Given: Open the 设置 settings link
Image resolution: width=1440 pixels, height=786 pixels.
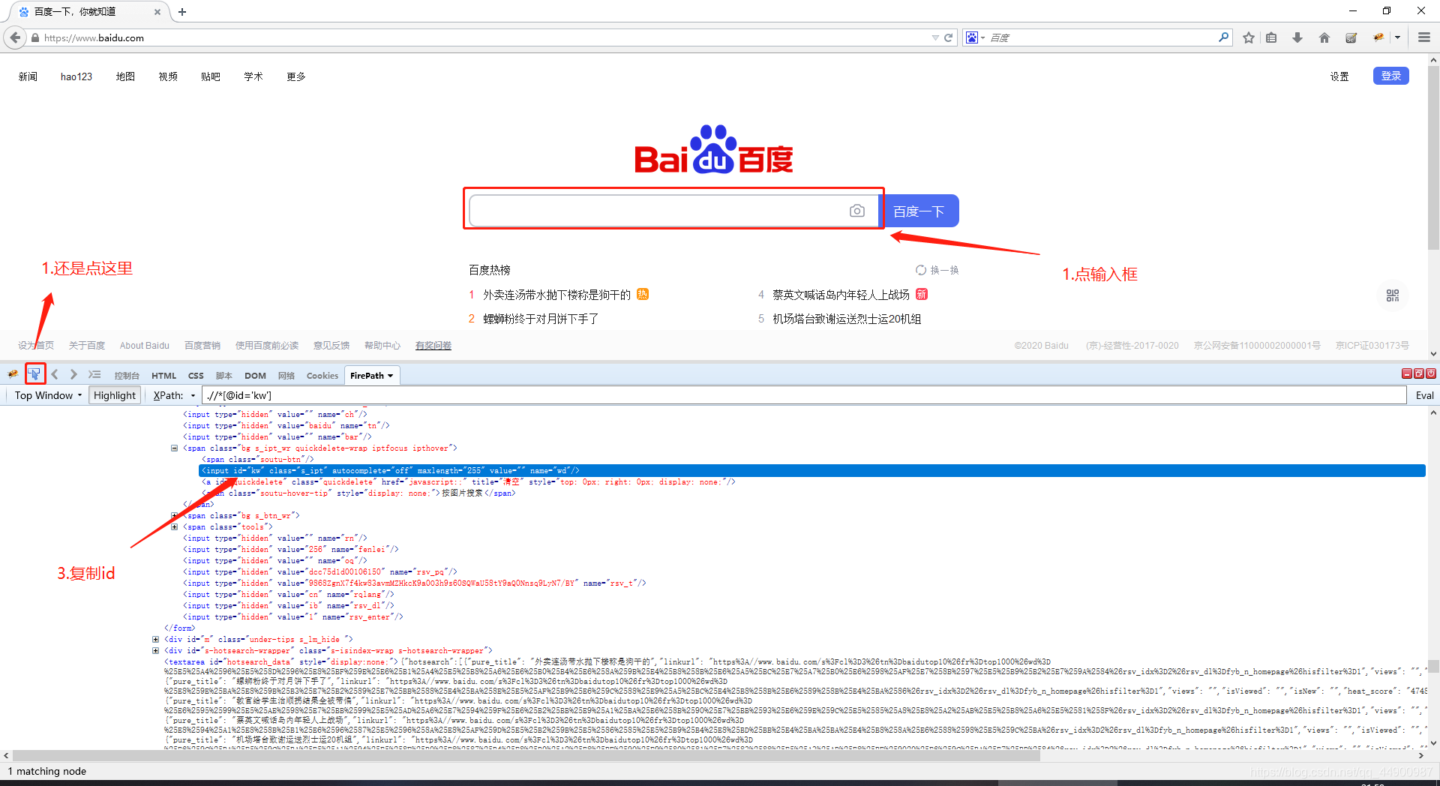Looking at the screenshot, I should point(1339,76).
